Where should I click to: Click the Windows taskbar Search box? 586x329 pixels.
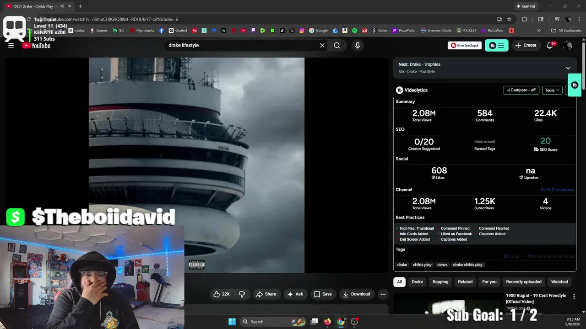click(272, 322)
